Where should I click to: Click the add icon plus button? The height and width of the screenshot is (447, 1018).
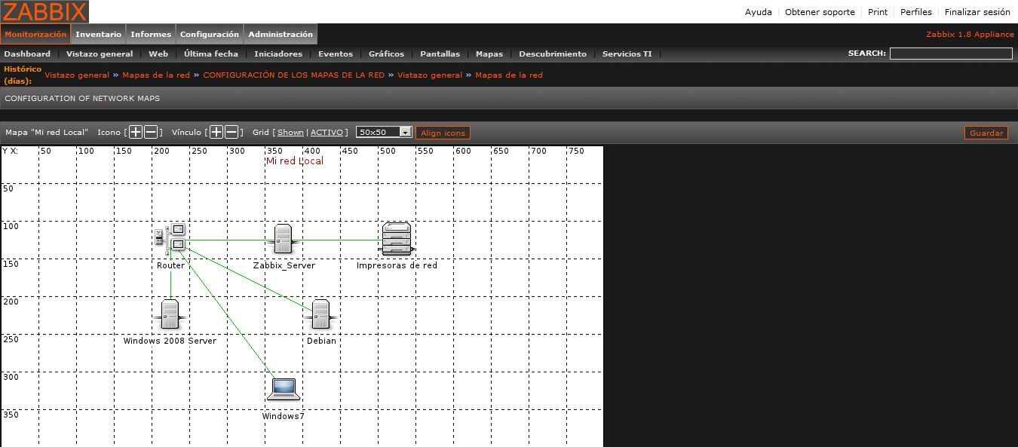click(136, 132)
